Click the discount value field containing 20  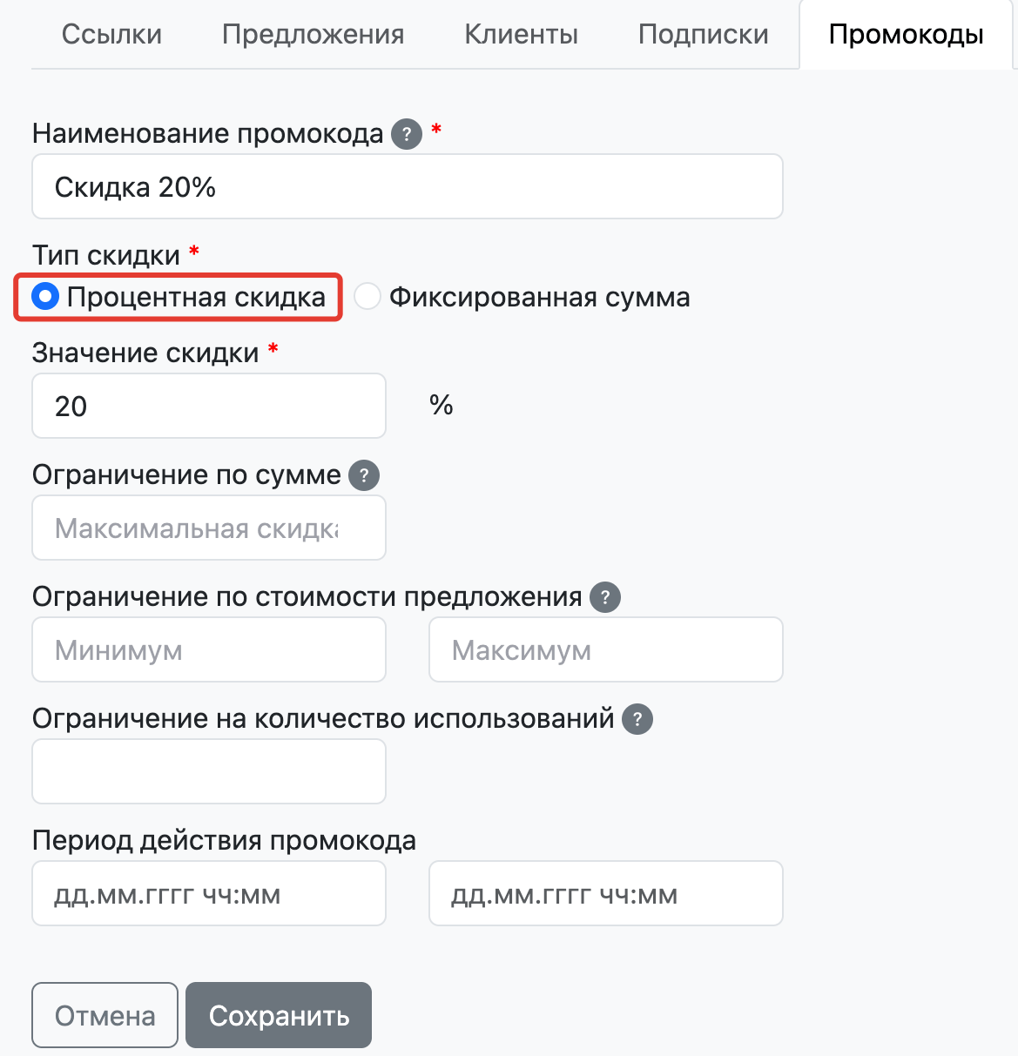point(208,407)
